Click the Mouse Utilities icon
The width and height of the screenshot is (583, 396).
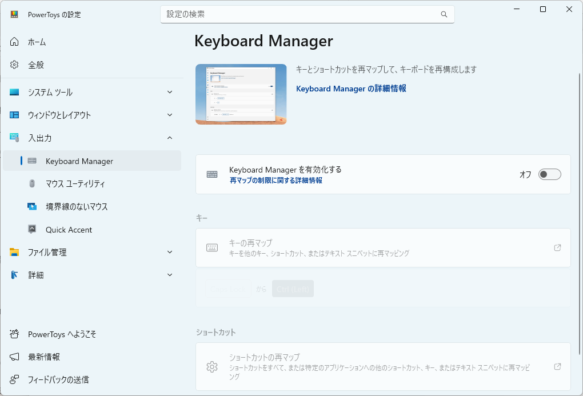[x=32, y=184]
